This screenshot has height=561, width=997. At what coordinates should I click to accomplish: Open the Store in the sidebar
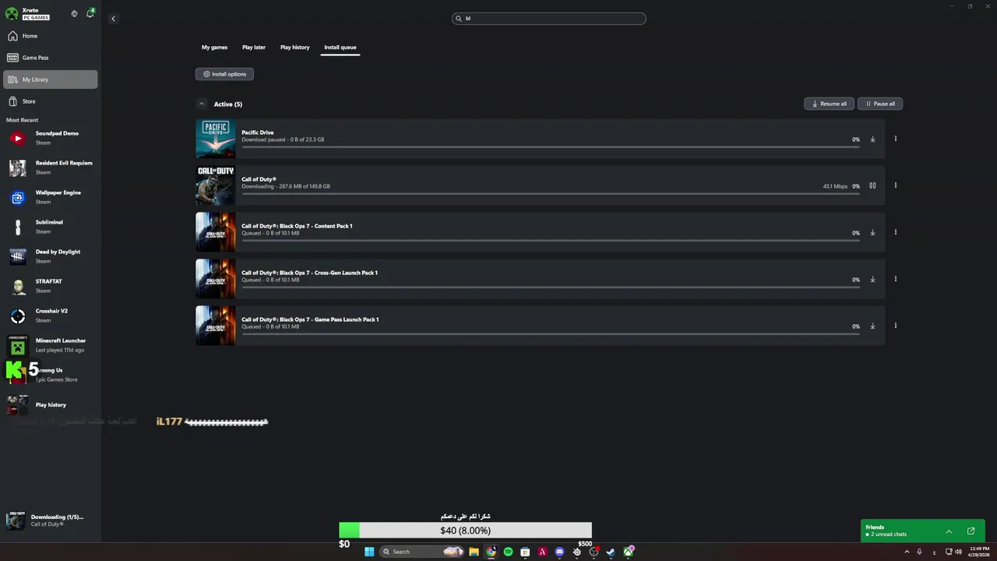(51, 101)
